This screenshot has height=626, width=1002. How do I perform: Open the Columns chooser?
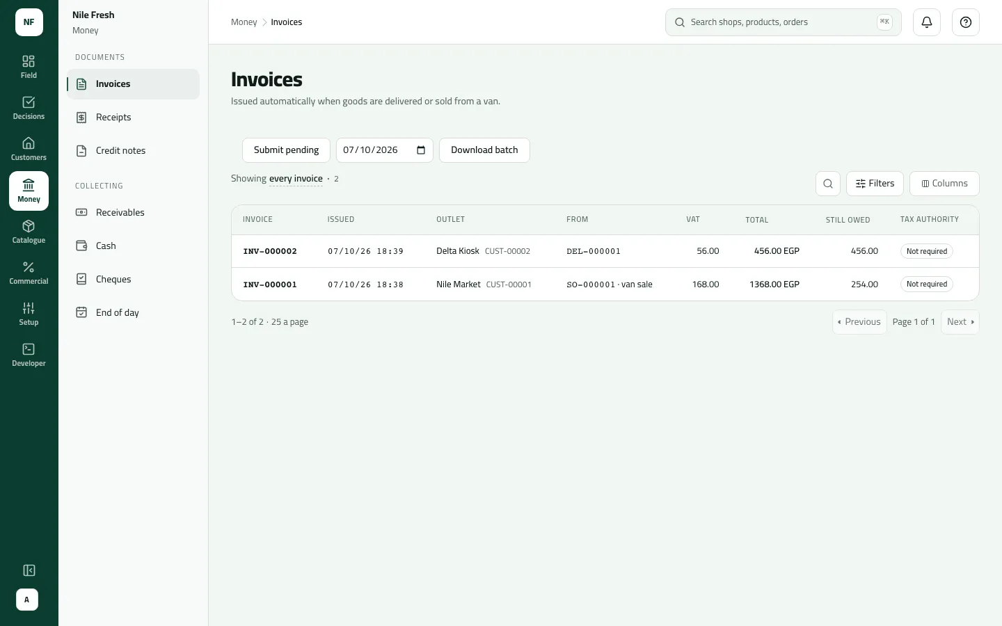944,184
